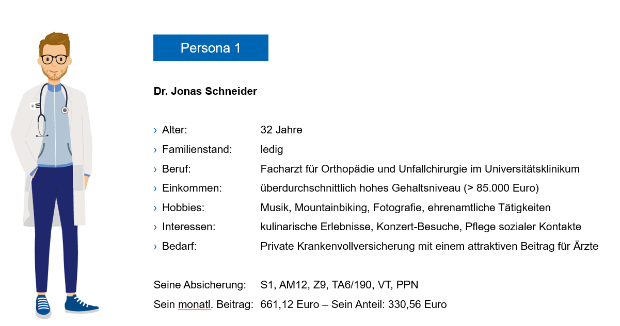Click the Hobbies label
Image resolution: width=620 pixels, height=326 pixels.
183,208
